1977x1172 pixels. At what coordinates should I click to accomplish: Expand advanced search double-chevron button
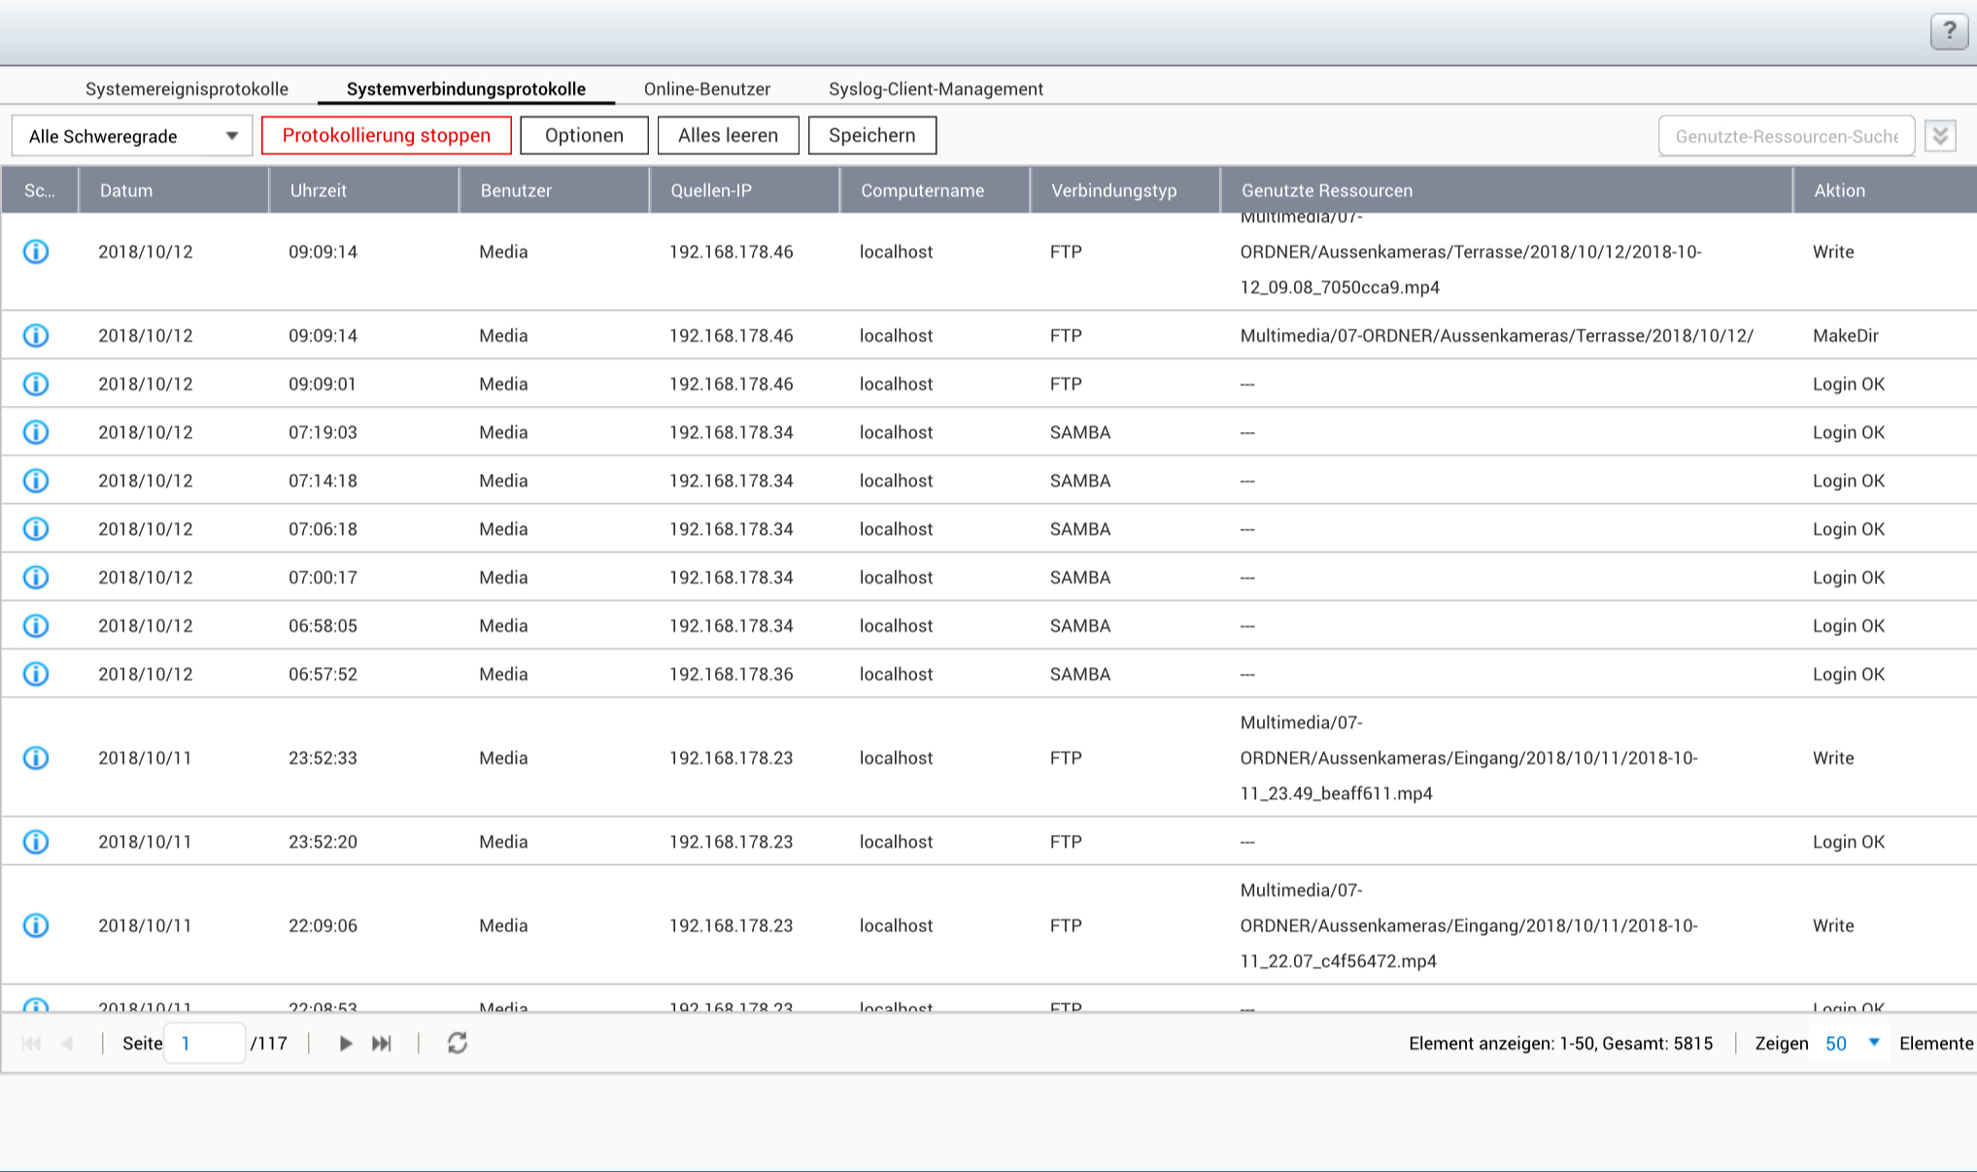point(1940,136)
